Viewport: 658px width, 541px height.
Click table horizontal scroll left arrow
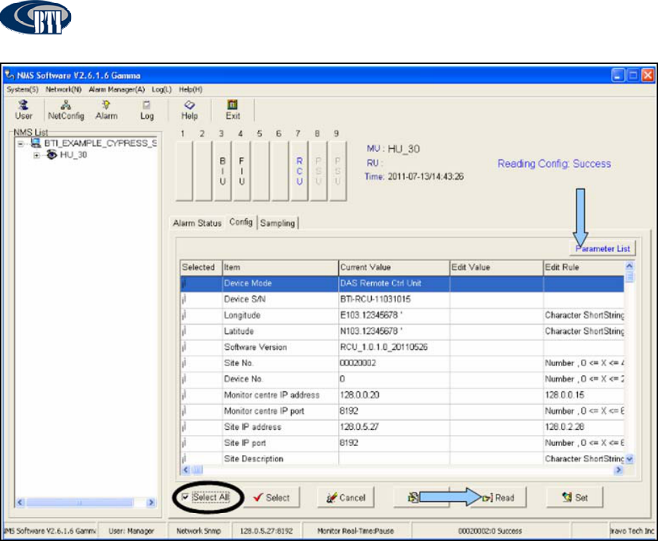(186, 470)
